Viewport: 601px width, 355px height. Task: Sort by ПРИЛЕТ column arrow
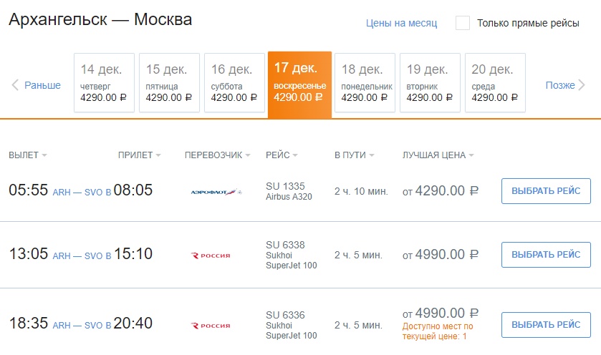[x=158, y=155]
